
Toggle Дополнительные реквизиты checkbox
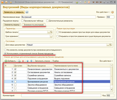(47, 21)
